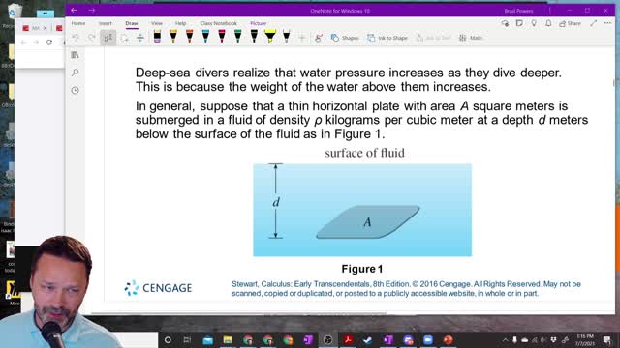
Task: Switch to the Home tab
Action: [x=78, y=23]
